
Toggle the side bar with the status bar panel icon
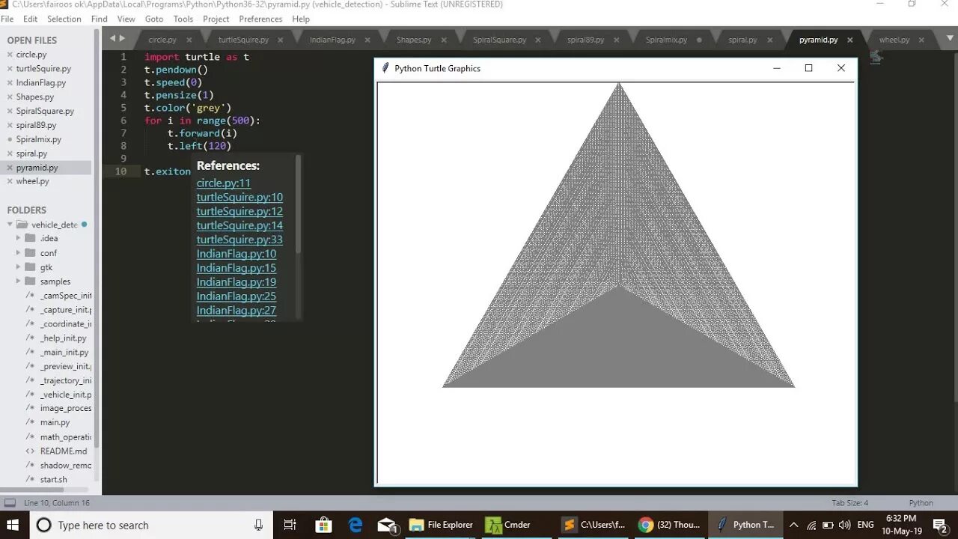click(10, 503)
